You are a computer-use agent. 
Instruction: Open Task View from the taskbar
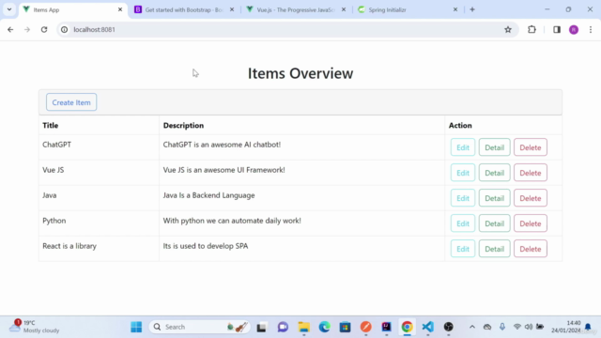(x=261, y=327)
